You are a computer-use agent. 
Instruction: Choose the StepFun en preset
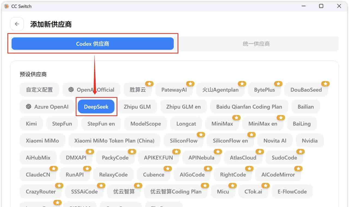[x=101, y=124]
